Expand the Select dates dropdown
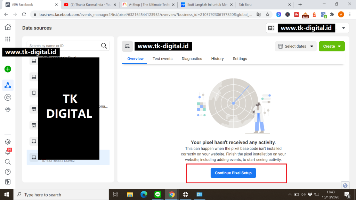356x200 pixels. (296, 46)
